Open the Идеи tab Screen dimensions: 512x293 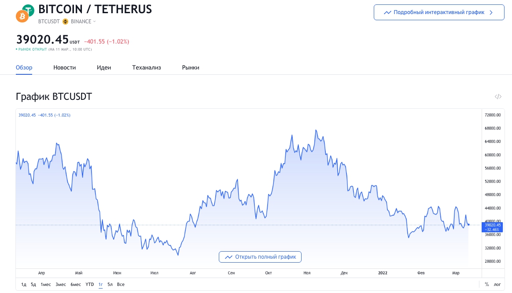pos(104,68)
